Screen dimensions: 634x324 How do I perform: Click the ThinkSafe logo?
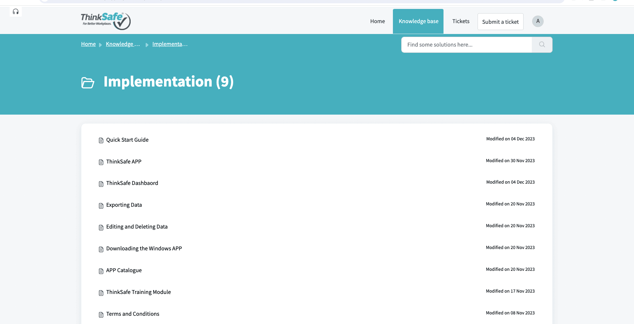click(106, 21)
